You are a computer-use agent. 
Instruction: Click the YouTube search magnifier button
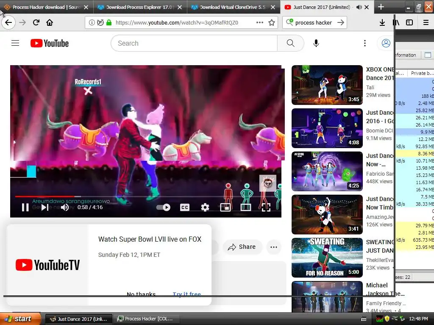click(290, 43)
